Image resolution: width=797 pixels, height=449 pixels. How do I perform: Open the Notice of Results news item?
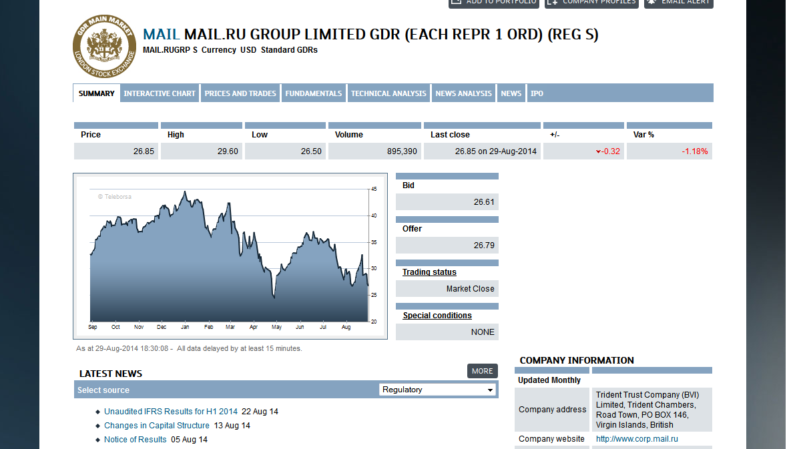tap(136, 440)
